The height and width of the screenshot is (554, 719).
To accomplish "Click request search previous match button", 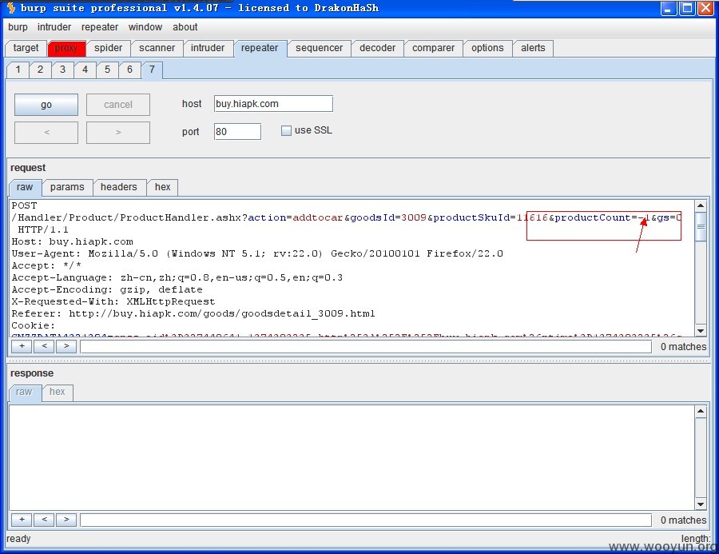I will pyautogui.click(x=44, y=346).
